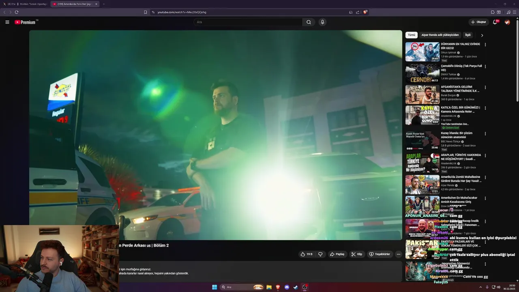519x292 pixels.
Task: Open the YouTube guide hamburger menu
Action: 7,22
